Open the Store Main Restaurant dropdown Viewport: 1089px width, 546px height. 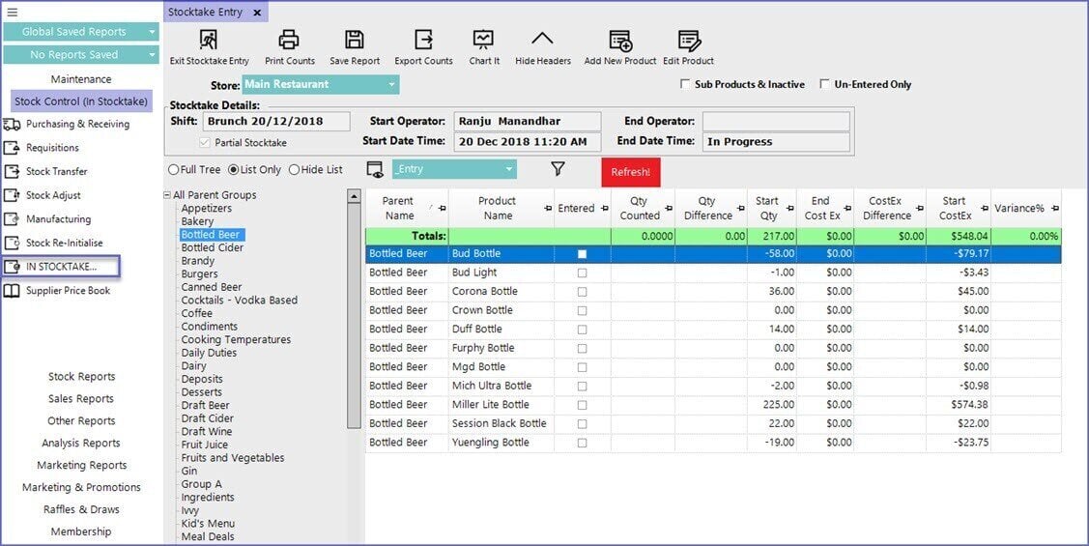coord(391,85)
